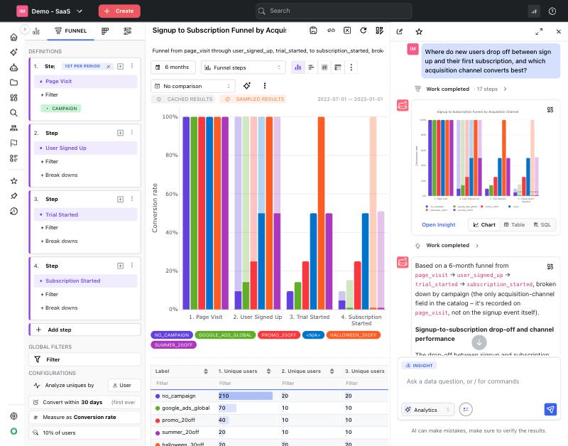
Task: Click the help question mark icon in top bar
Action: click(552, 11)
